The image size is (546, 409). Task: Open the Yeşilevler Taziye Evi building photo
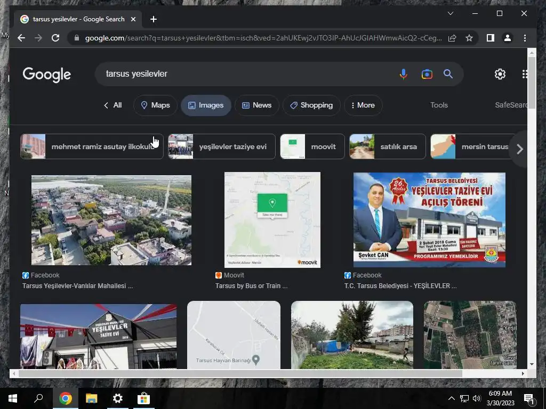98,337
